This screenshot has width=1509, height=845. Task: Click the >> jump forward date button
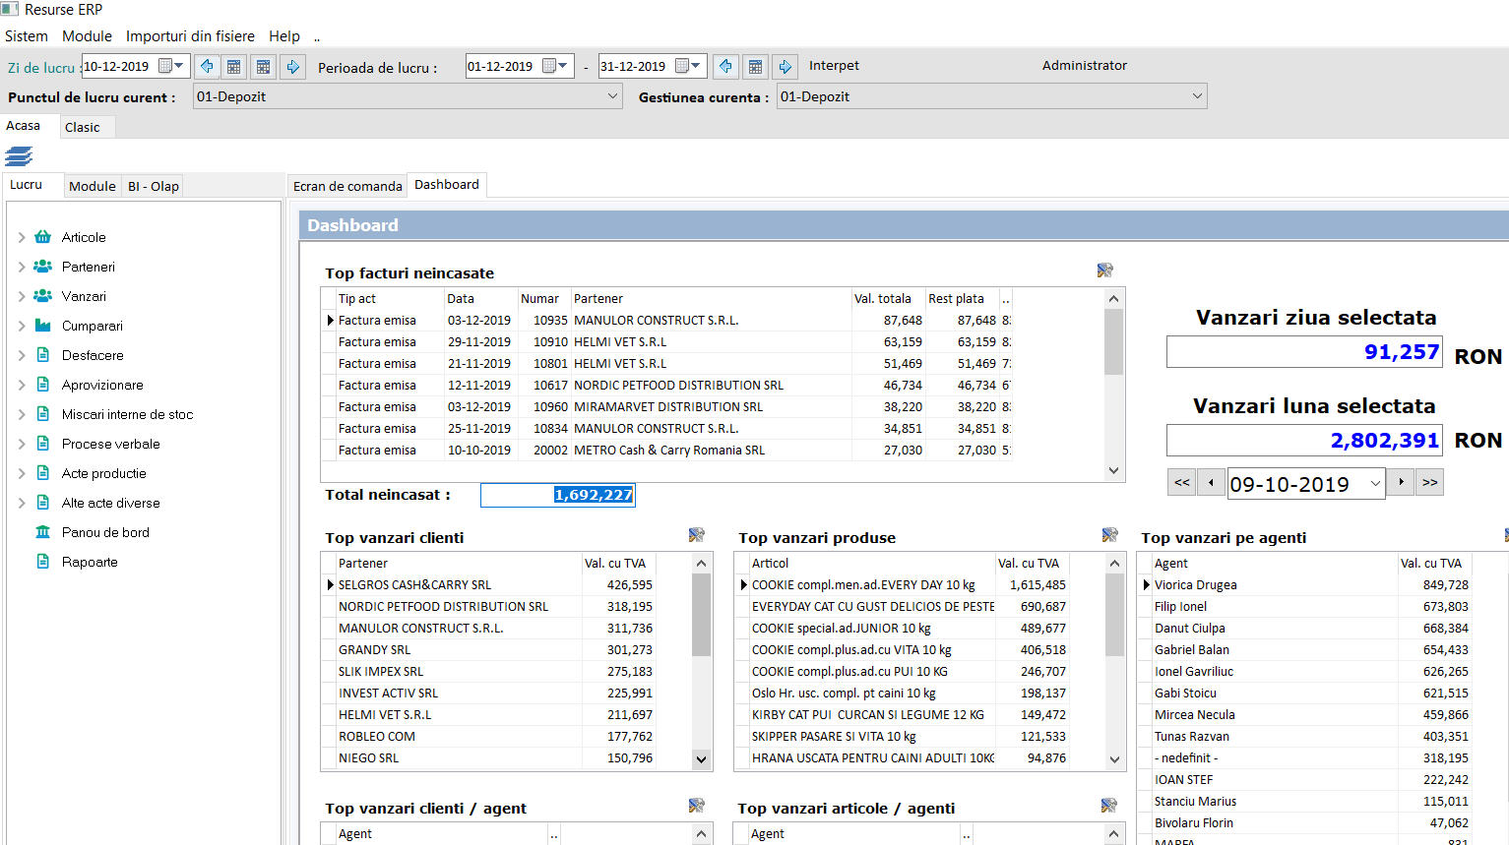pyautogui.click(x=1429, y=483)
